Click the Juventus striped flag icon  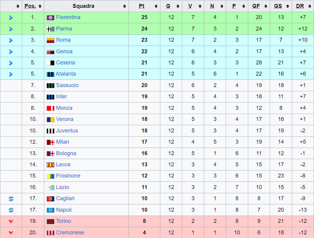[50, 131]
